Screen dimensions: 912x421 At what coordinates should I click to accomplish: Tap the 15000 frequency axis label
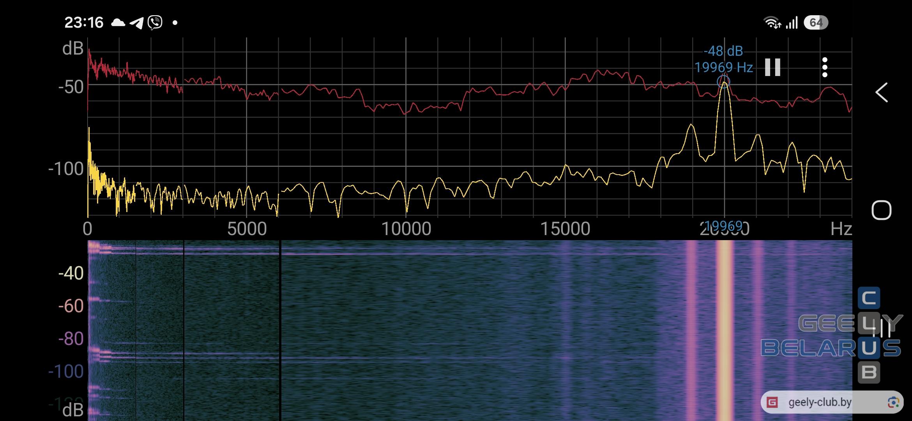565,229
